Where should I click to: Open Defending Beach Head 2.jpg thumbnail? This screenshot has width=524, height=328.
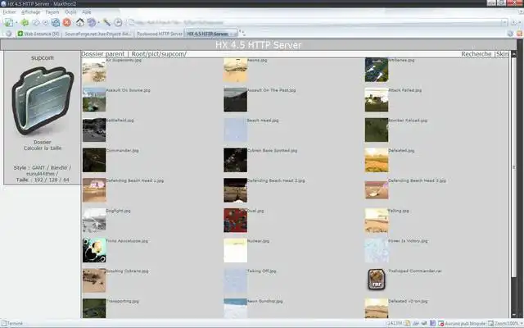(235, 190)
